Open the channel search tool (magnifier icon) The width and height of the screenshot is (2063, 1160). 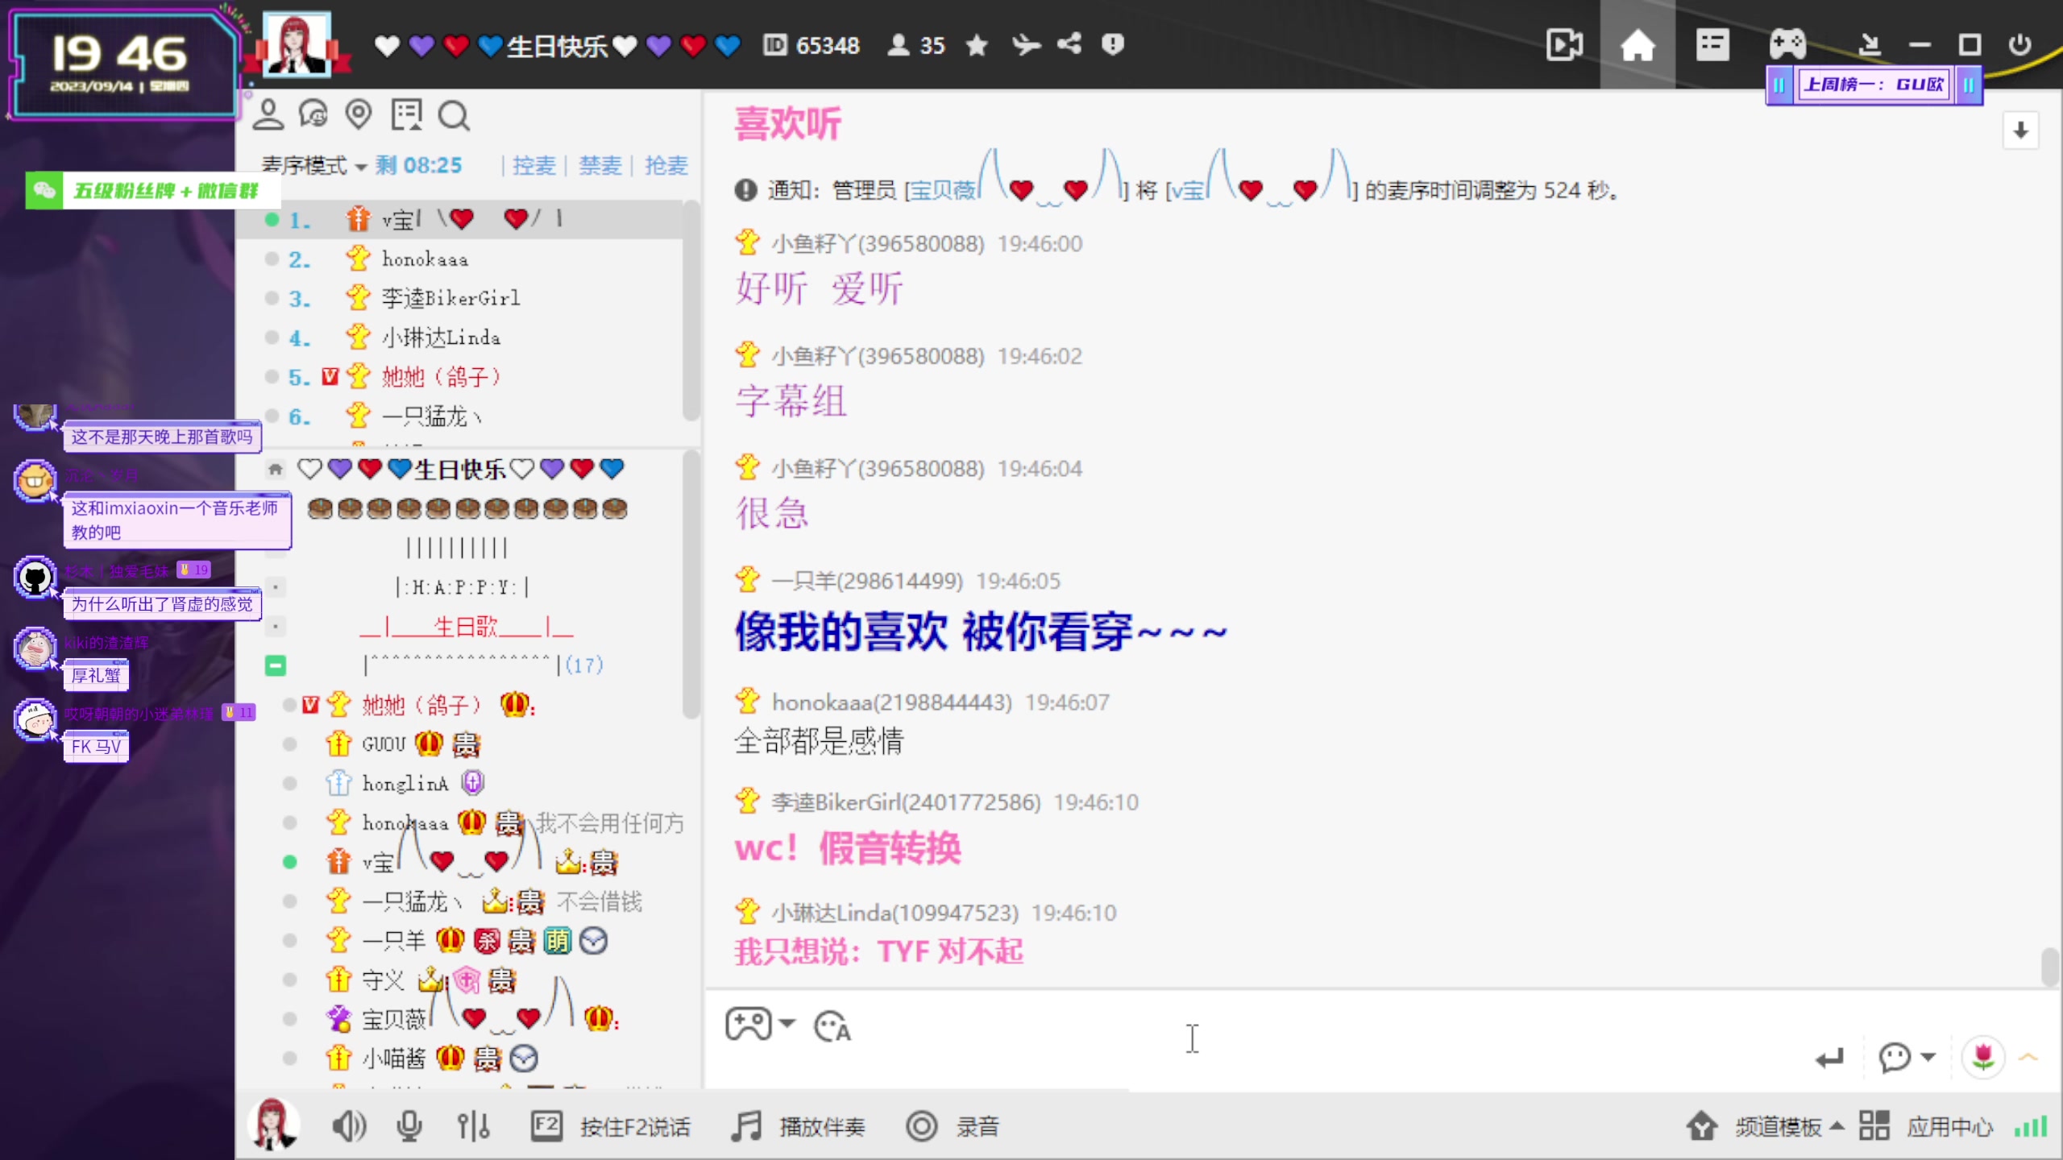454,115
